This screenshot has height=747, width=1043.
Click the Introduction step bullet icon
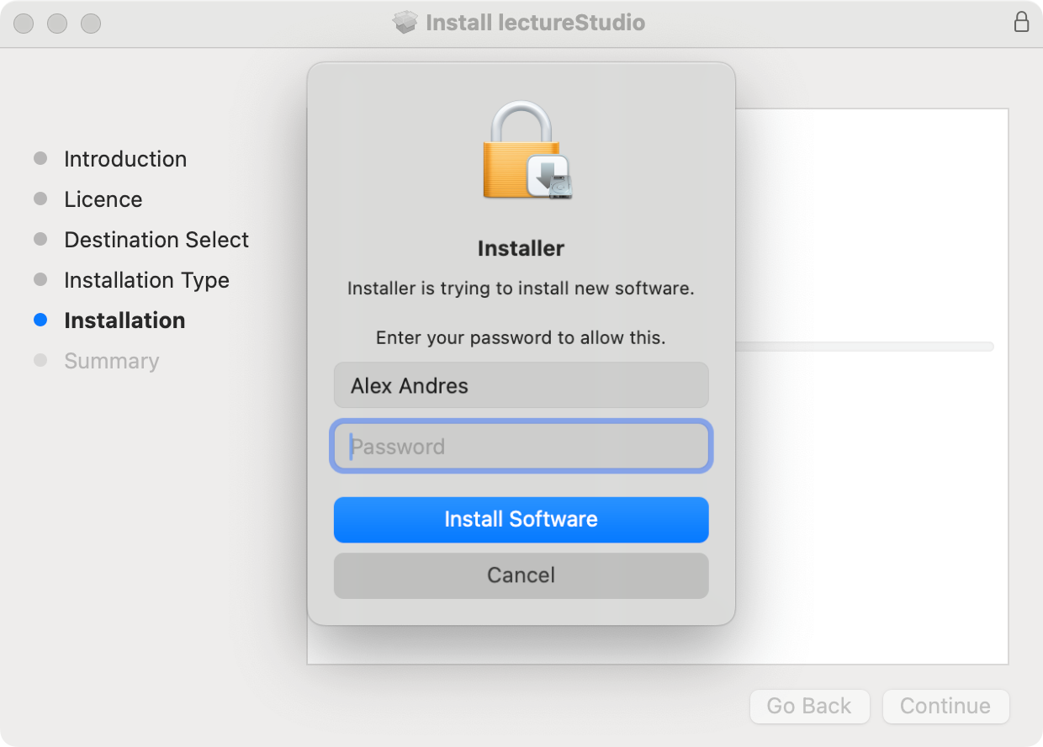40,158
